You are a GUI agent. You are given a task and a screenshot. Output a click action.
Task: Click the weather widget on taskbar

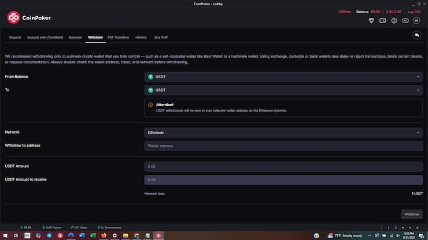pos(345,235)
